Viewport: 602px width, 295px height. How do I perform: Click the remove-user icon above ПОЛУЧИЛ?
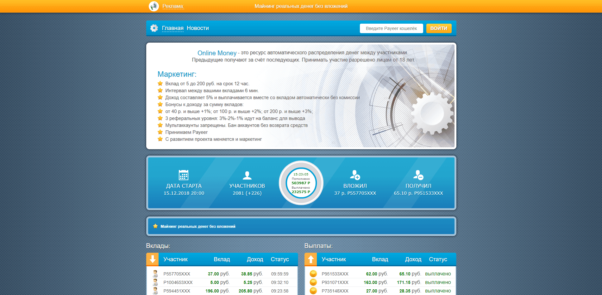coord(418,175)
